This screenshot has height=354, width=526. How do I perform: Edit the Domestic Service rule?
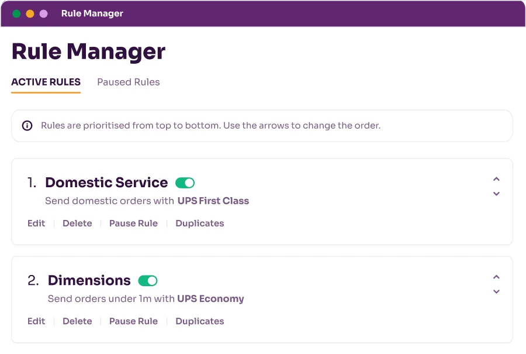click(36, 224)
